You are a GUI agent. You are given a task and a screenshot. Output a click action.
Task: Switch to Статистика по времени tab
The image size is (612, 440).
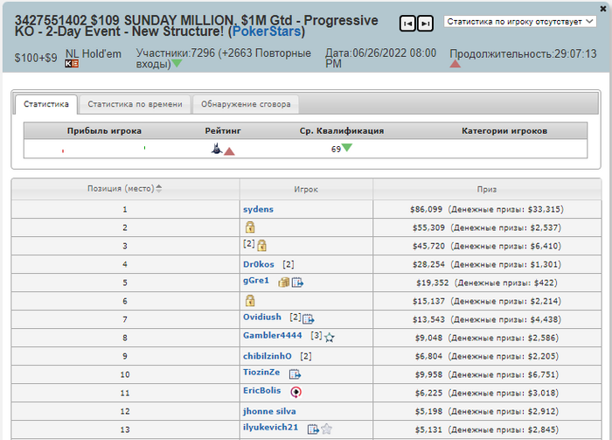pyautogui.click(x=135, y=104)
